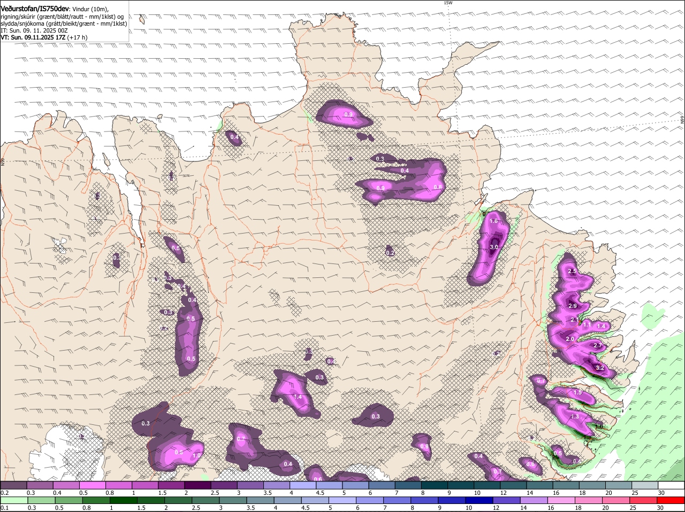685x512 pixels.
Task: Select purple-scale swatch between 0.2 and 0.3
Action: click(x=14, y=485)
